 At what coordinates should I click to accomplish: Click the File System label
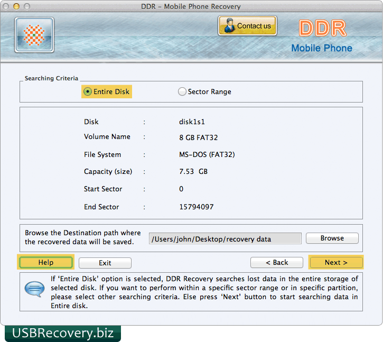click(x=102, y=154)
